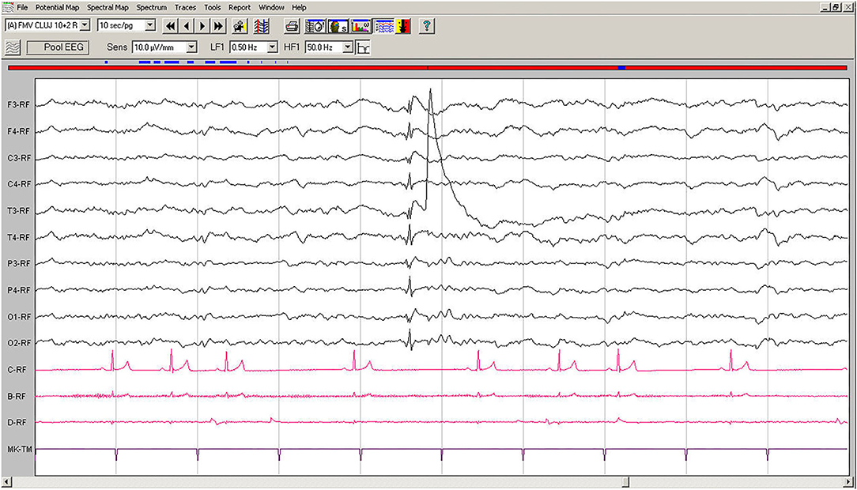Image resolution: width=857 pixels, height=490 pixels.
Task: Jump ahead with the fast forward button
Action: coord(218,25)
